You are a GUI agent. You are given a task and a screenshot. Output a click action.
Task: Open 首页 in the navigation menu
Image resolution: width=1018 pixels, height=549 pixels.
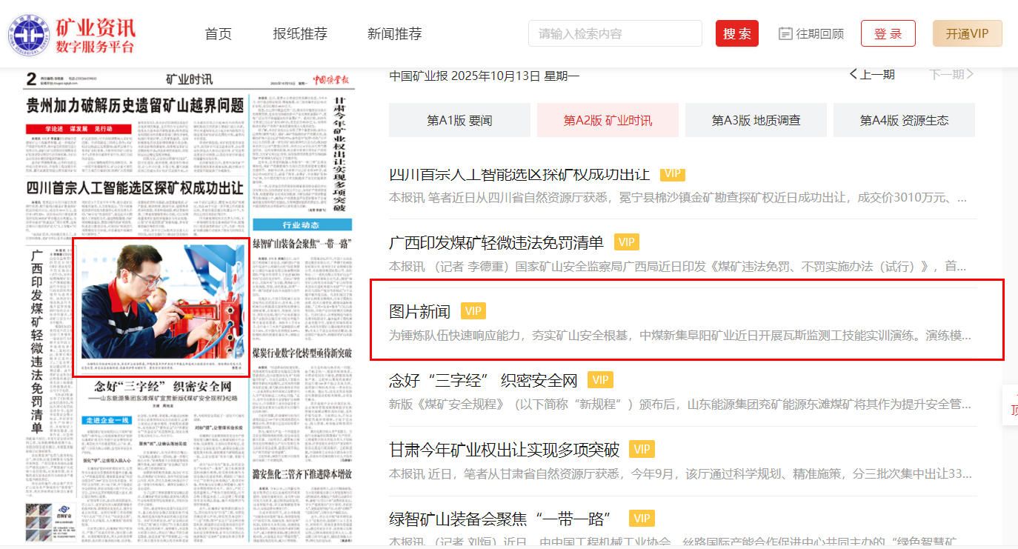[219, 33]
